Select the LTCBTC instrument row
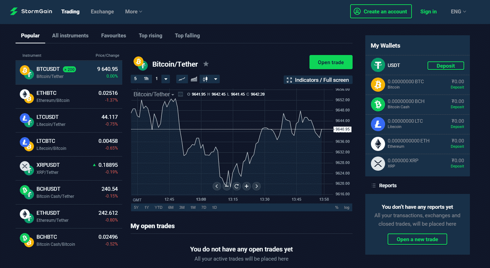The height and width of the screenshot is (268, 490). tap(69, 144)
